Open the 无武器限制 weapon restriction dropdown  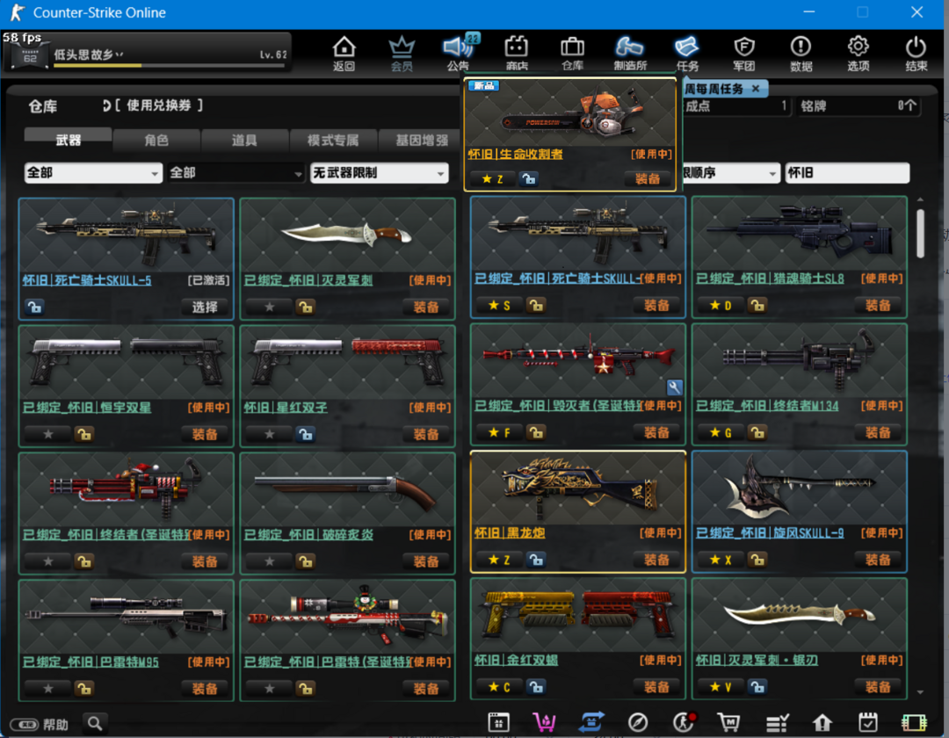tap(380, 173)
